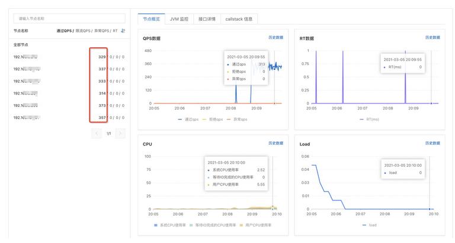455x243 pixels.
Task: Sort node list by 通过QPS
Action: (x=64, y=31)
